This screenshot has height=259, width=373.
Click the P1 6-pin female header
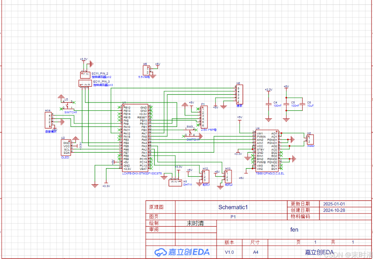[x=203, y=117]
